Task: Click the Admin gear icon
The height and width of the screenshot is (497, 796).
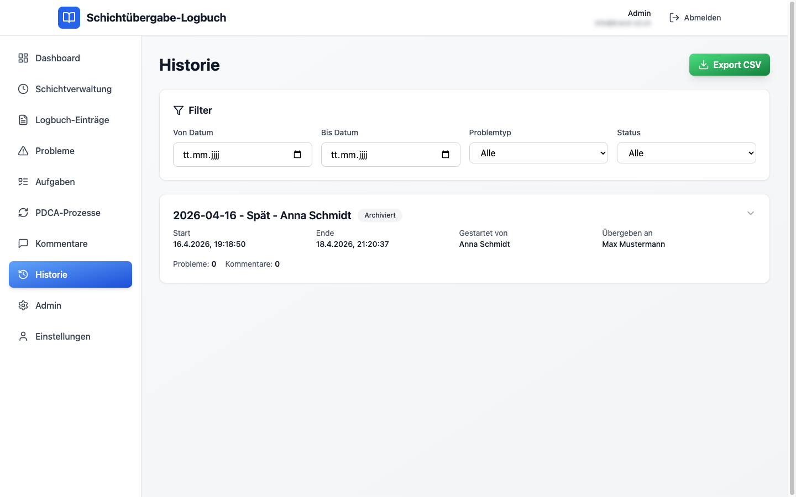Action: pos(23,305)
